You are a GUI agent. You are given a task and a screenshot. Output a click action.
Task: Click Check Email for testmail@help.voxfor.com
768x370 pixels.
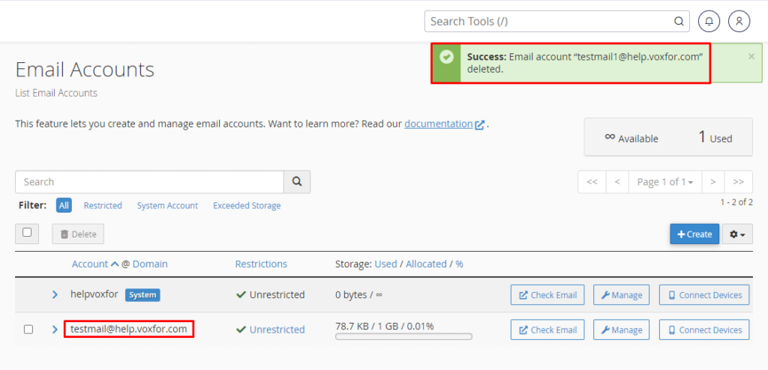[x=547, y=330]
